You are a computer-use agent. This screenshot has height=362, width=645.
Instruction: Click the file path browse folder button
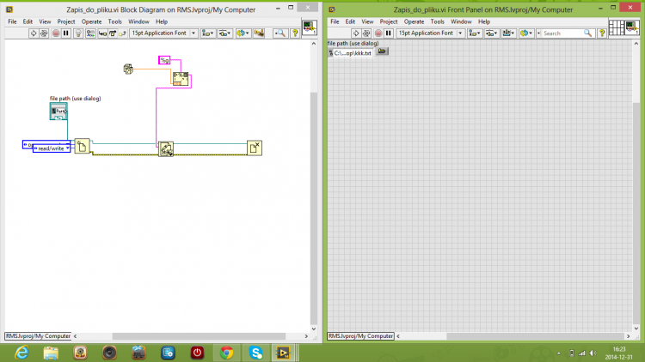pyautogui.click(x=382, y=51)
